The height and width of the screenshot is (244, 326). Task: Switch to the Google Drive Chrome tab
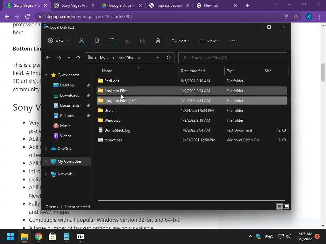click(121, 5)
